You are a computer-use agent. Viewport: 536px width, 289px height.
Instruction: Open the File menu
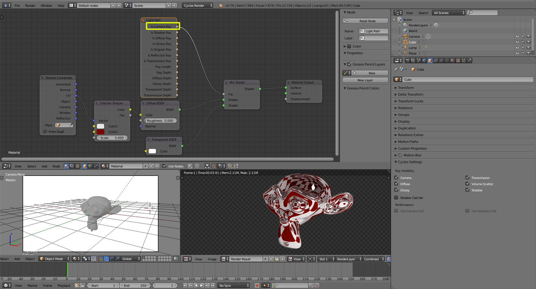pos(17,5)
